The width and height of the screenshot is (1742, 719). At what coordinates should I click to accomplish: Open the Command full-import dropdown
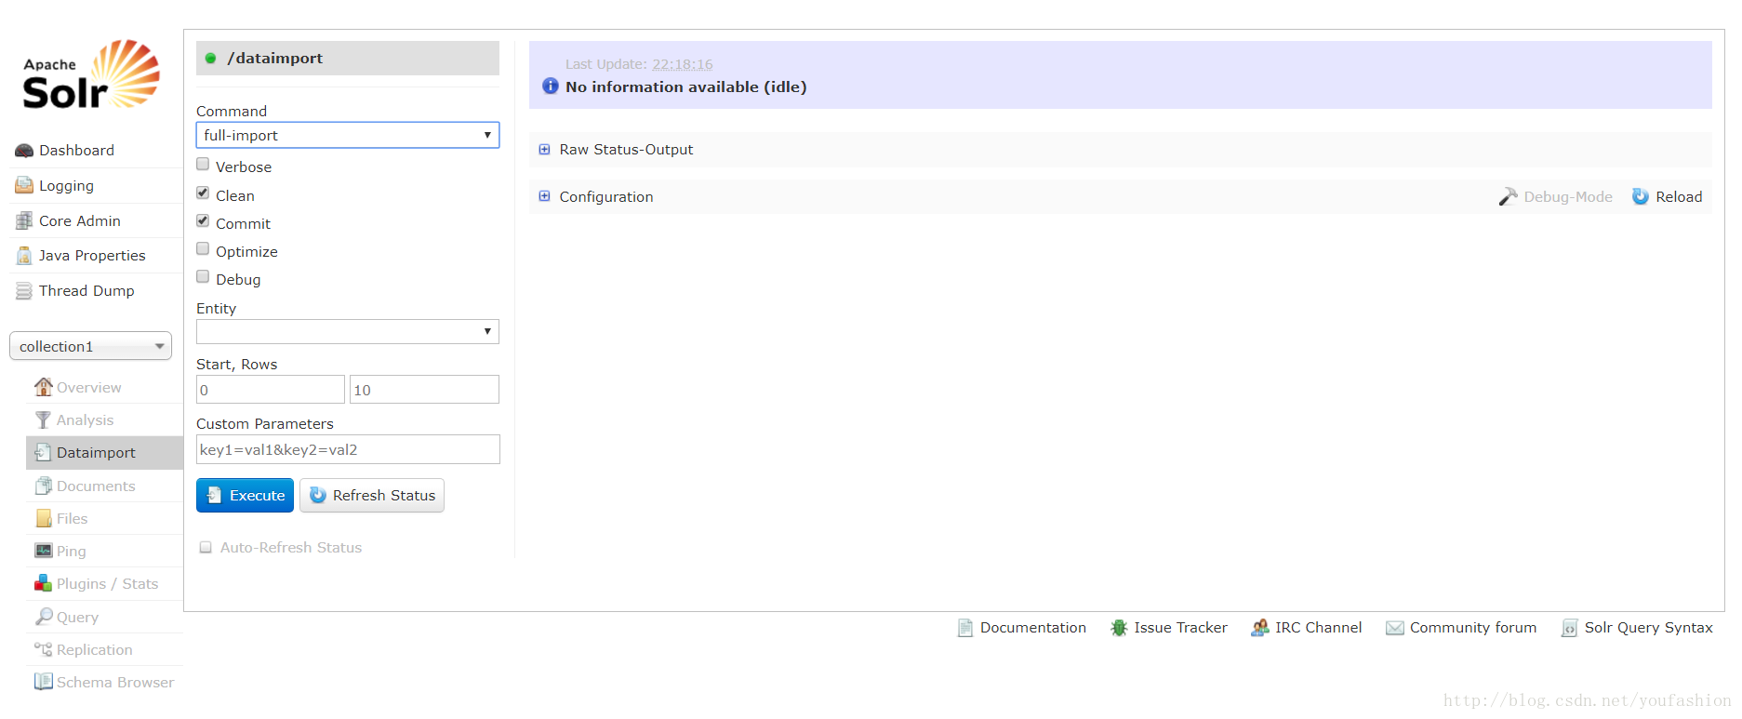tap(347, 135)
